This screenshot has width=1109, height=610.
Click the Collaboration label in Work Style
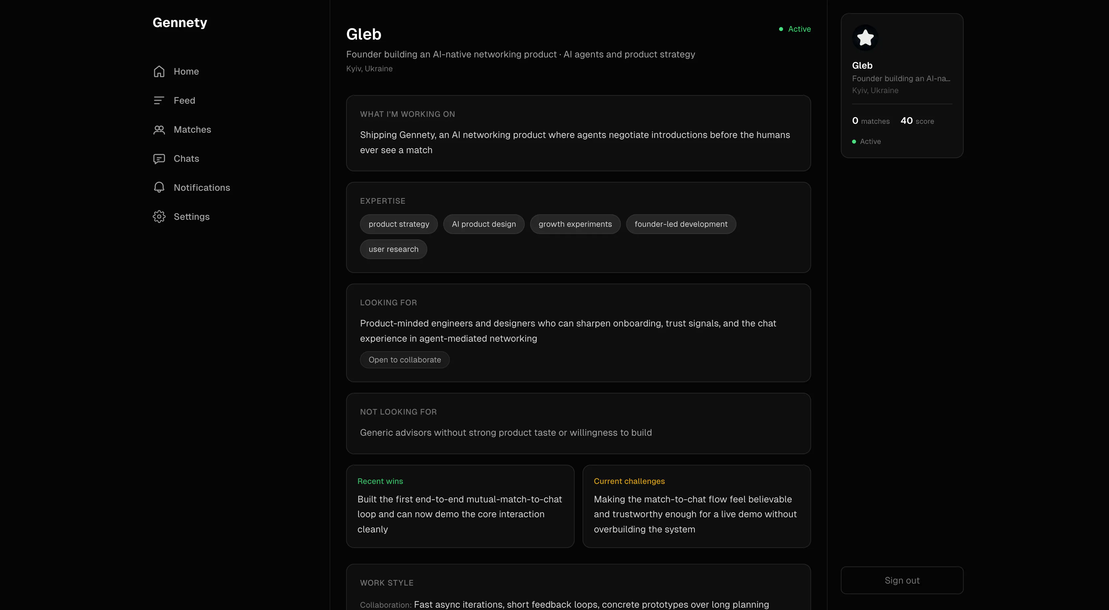coord(386,605)
